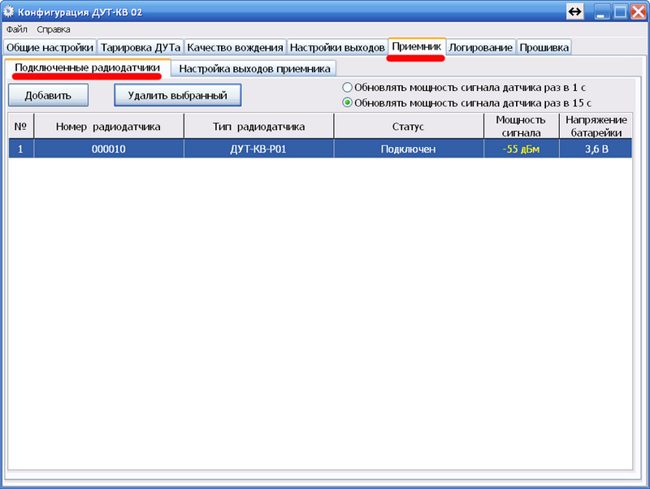650x489 pixels.
Task: Click Номер радиодатчика column header
Action: (x=109, y=126)
